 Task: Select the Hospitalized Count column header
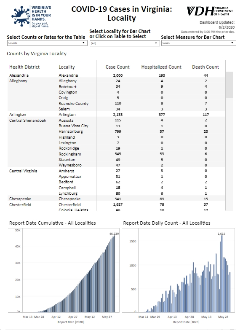[161, 67]
